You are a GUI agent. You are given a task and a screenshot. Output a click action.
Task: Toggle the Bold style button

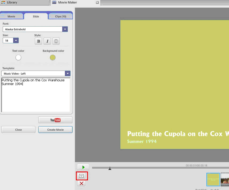pos(39,41)
